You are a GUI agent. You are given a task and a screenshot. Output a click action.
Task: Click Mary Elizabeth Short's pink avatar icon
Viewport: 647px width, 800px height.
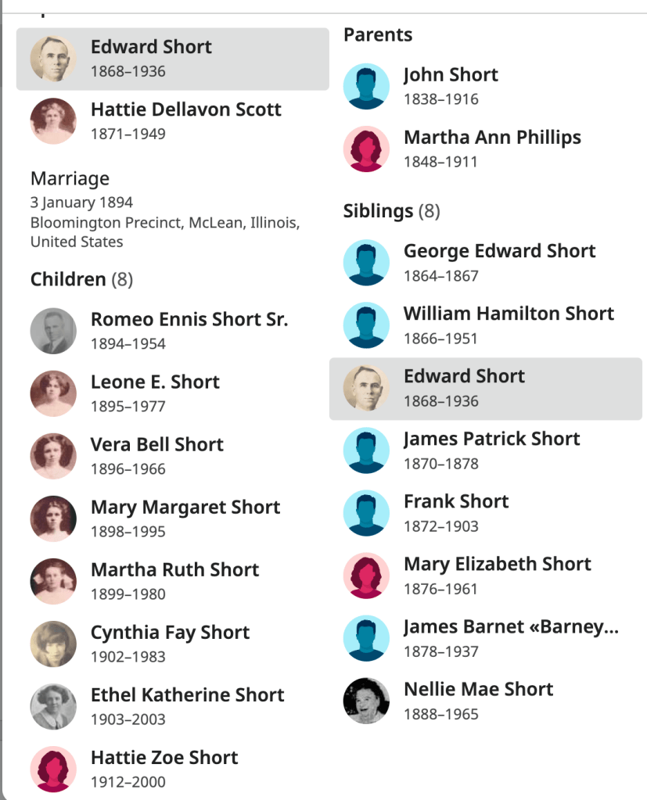tap(366, 576)
